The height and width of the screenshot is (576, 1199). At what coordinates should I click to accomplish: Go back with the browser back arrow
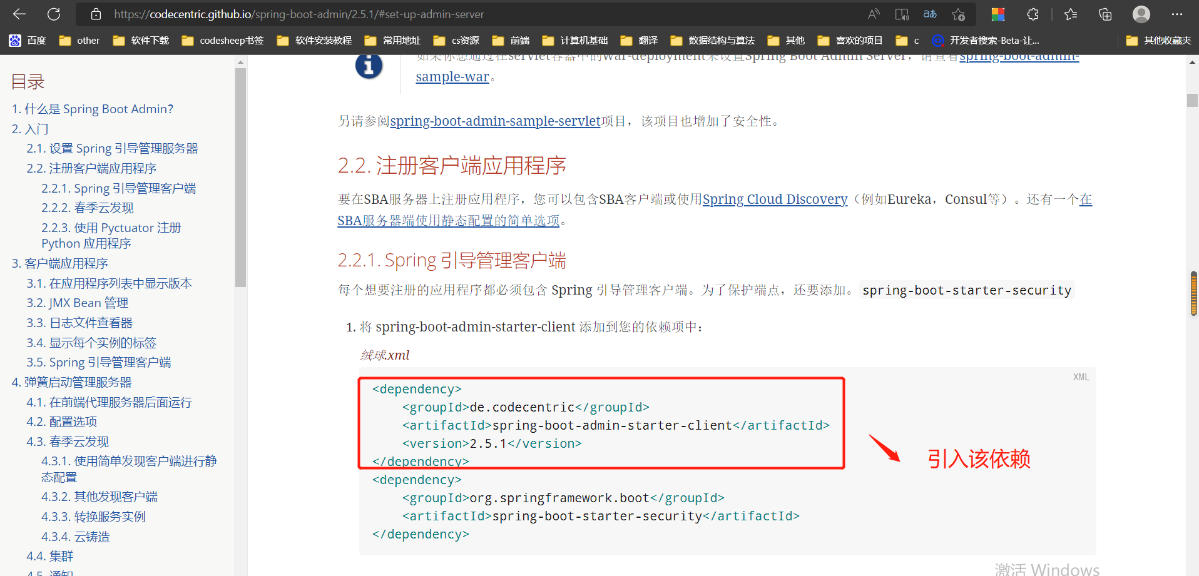(x=19, y=14)
